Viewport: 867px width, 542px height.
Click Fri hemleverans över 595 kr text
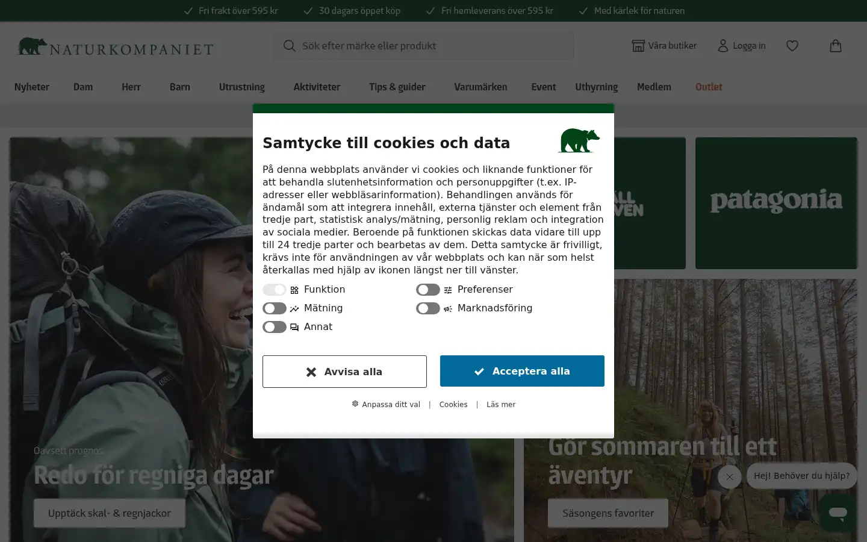[x=497, y=11]
